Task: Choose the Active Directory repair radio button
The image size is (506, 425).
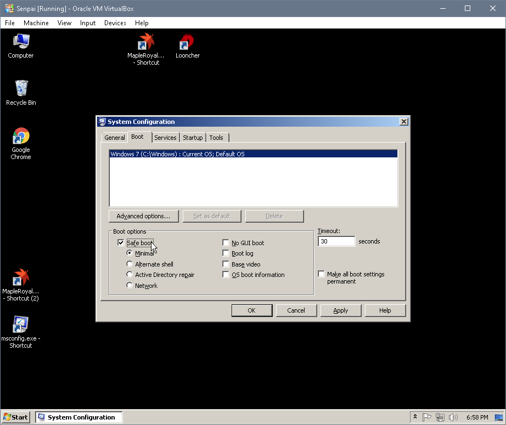Action: point(130,274)
